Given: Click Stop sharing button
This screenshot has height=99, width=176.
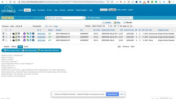Looking at the screenshot, I should [x=112, y=94].
